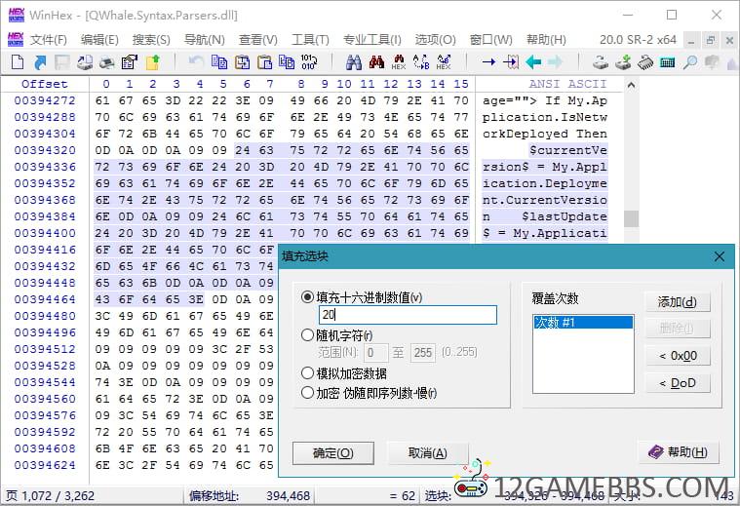Click the Replace text A-to-B icon
The height and width of the screenshot is (506, 740).
pyautogui.click(x=421, y=61)
